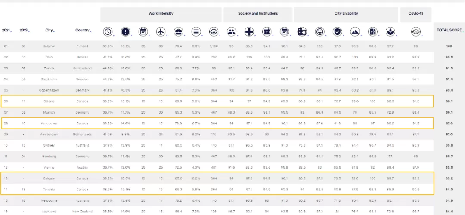Viewport: 465px width, 215px height.
Task: Select the Work Intensity category header
Action: coord(161,14)
